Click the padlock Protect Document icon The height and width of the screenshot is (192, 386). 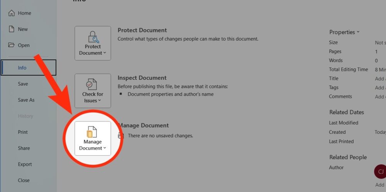click(93, 37)
